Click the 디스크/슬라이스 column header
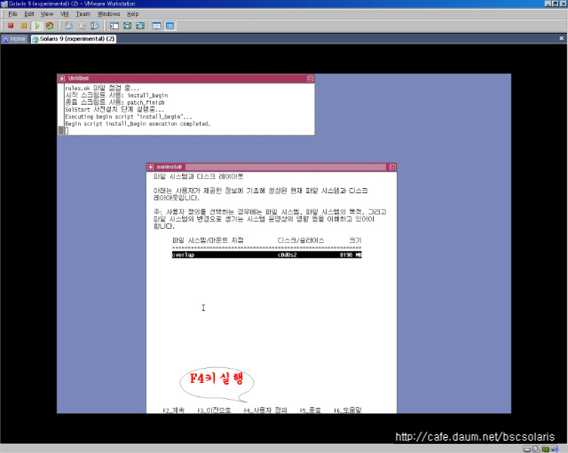 (301, 240)
